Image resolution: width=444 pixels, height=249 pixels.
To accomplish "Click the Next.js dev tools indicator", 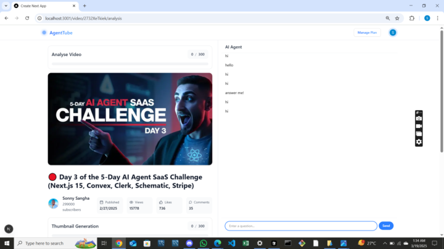I will tap(9, 229).
